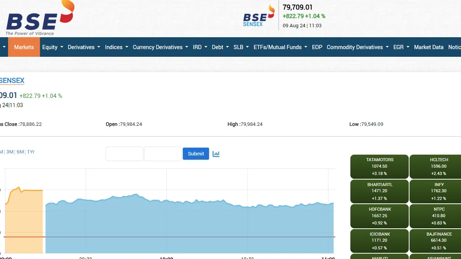Expand Currency Derivatives menu
Image resolution: width=461 pixels, height=259 pixels.
point(161,47)
